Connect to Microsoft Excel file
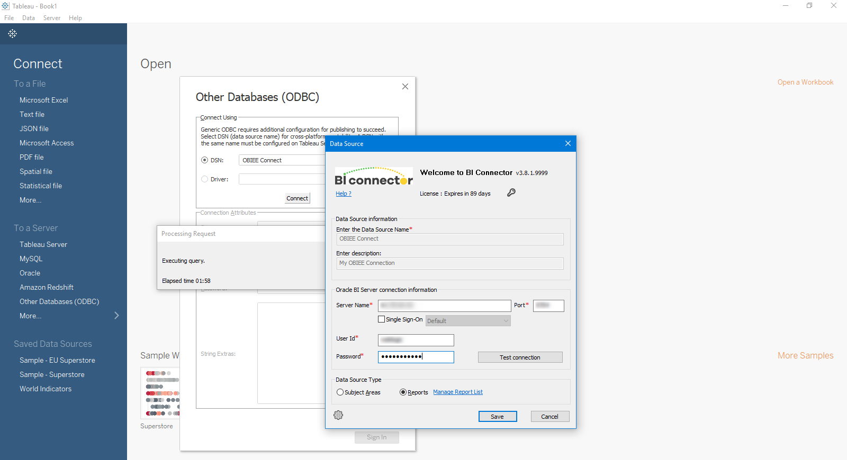 44,100
